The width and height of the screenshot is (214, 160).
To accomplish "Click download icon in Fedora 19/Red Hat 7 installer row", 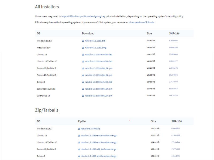I will (83, 68).
